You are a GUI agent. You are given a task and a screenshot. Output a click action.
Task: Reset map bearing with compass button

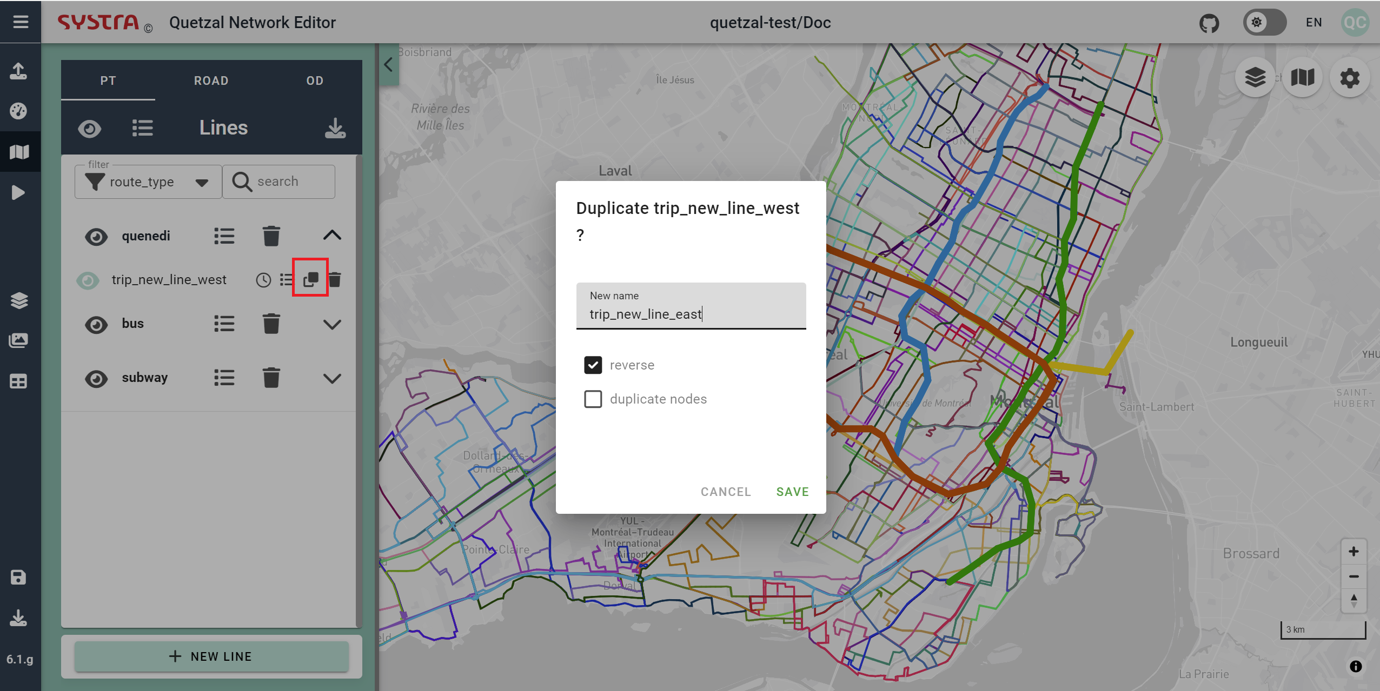[1354, 601]
